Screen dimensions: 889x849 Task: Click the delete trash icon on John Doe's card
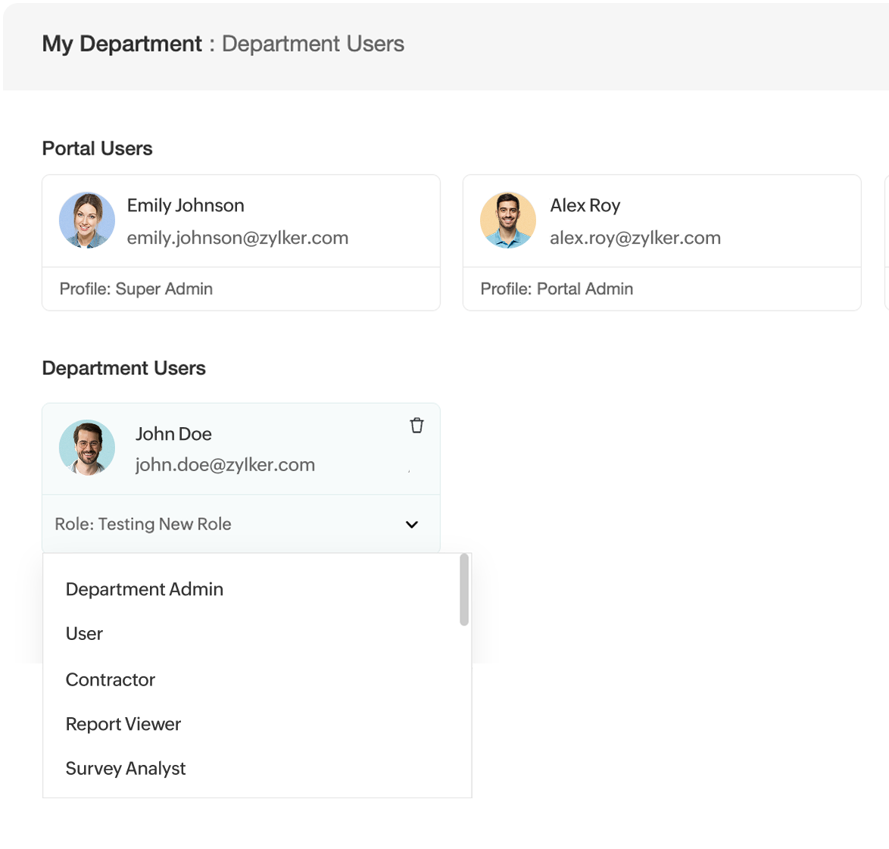(x=416, y=425)
